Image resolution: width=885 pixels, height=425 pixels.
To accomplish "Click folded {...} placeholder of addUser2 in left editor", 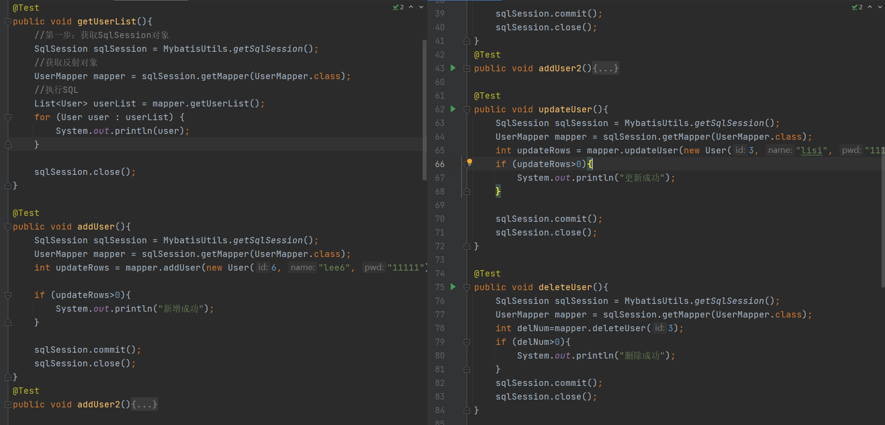I will [x=144, y=404].
